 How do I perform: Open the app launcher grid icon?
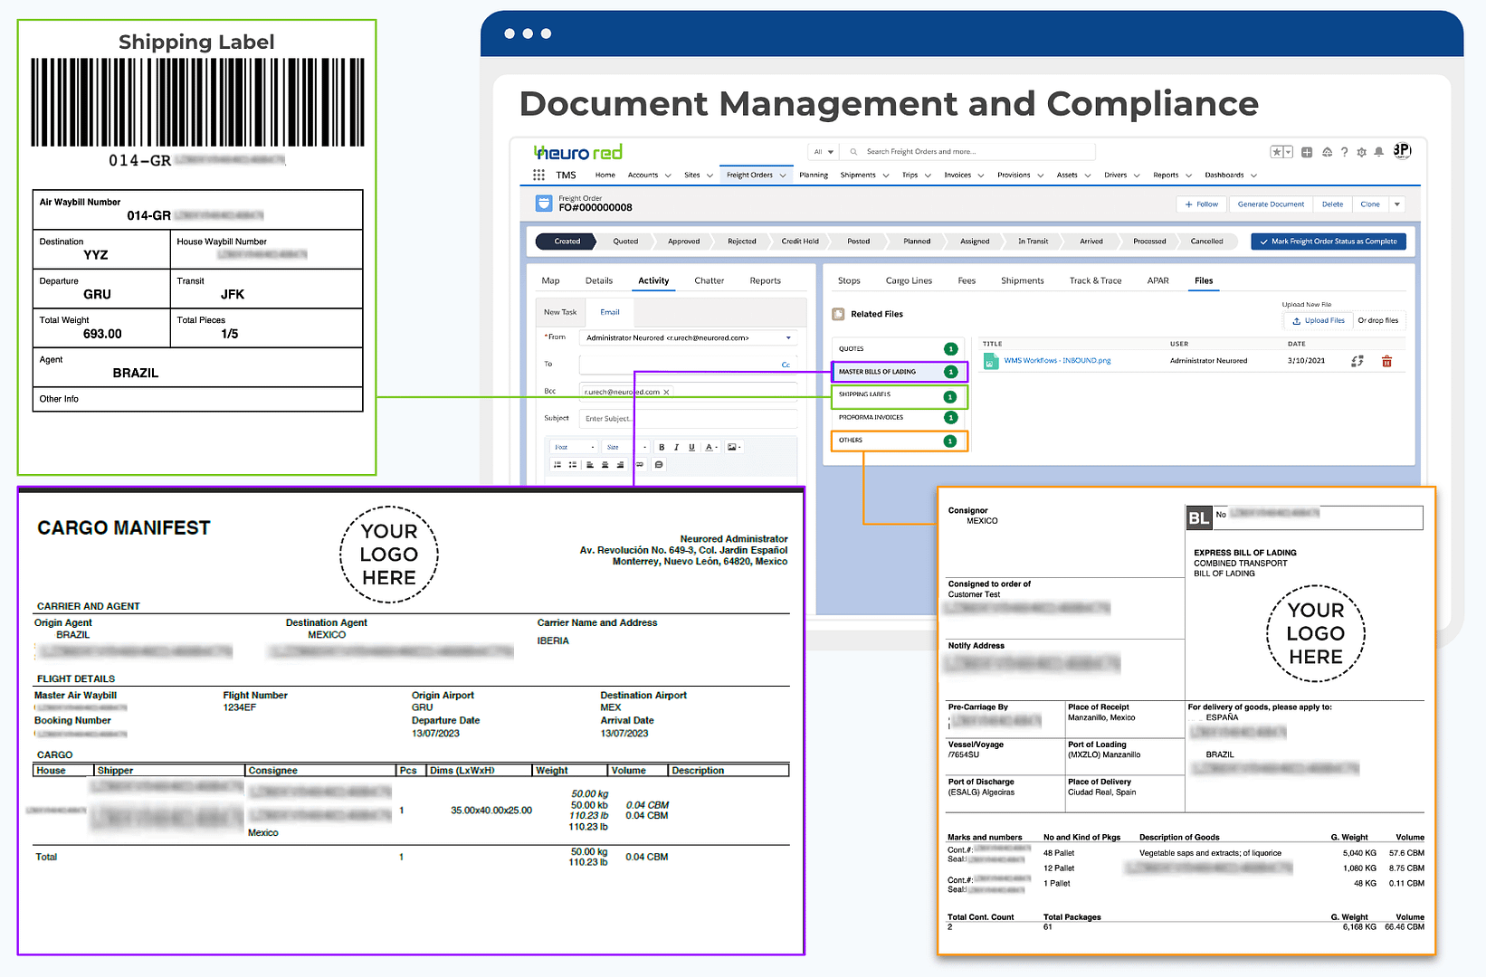point(538,175)
